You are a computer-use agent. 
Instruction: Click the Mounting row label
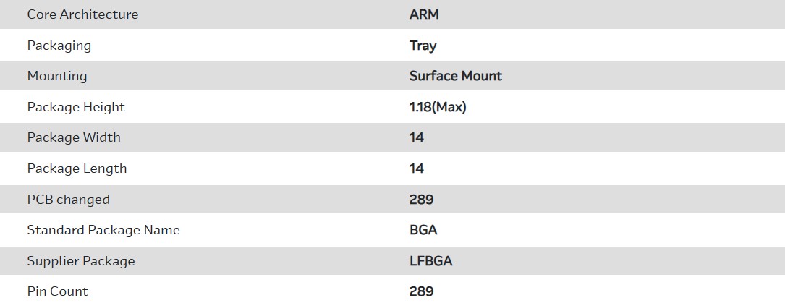pos(57,76)
